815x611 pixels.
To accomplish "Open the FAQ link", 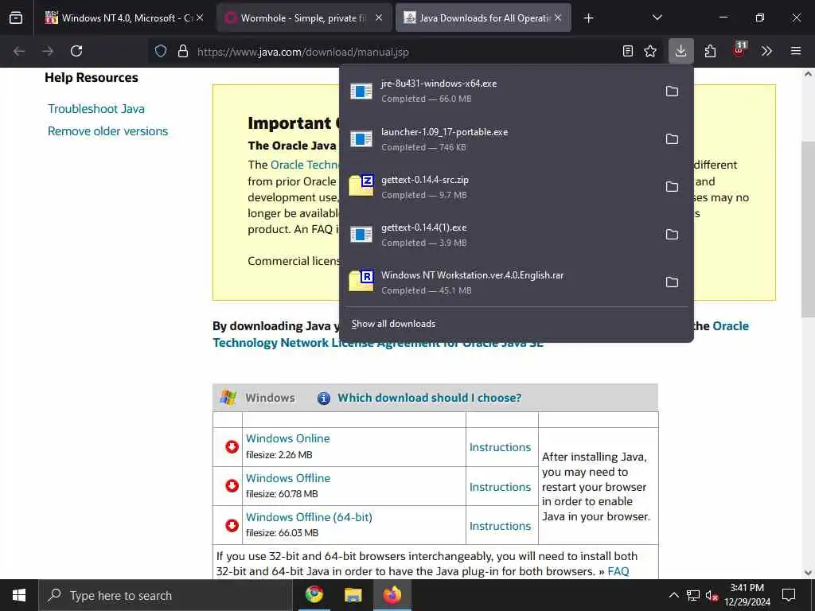I will (618, 571).
